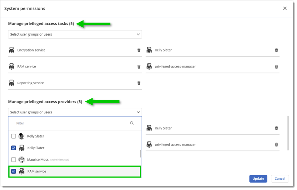Screen dimensions: 297x190
Task: Click 'System permissions' dialog title
Action: pos(25,8)
